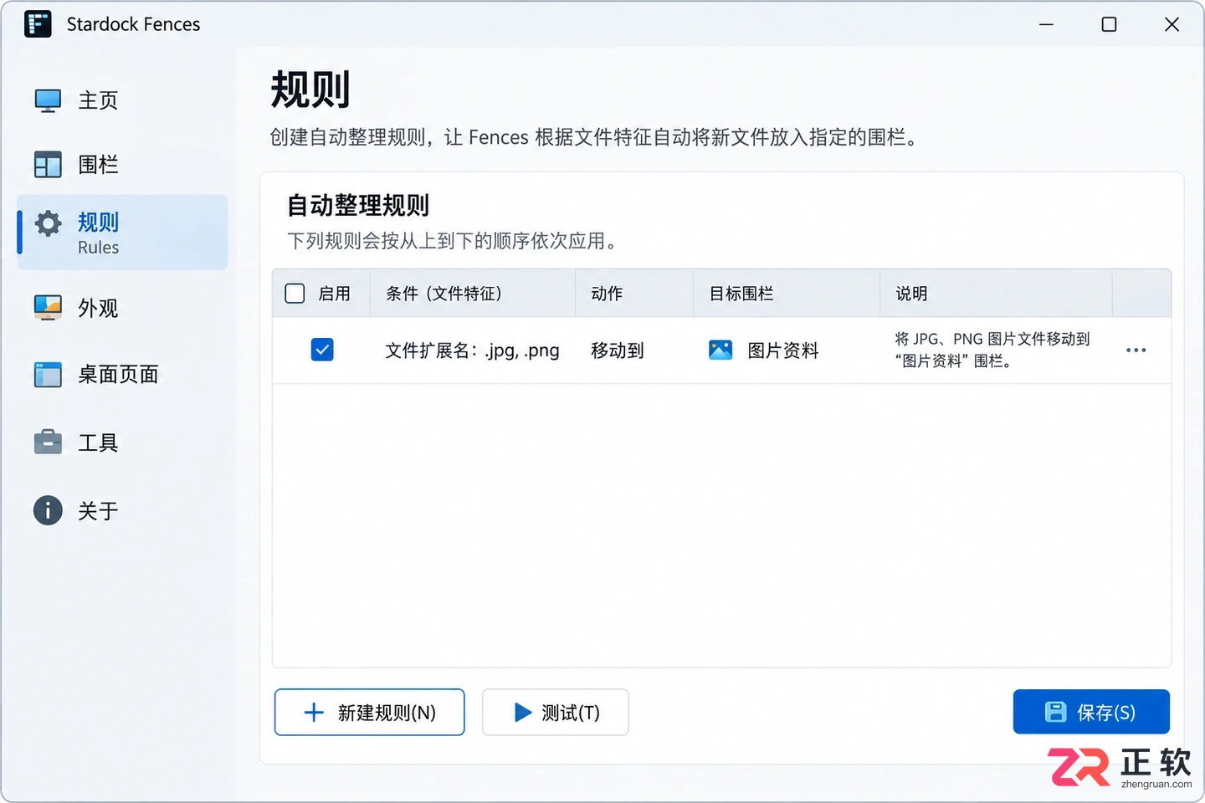Switch to the 外观 section

122,308
